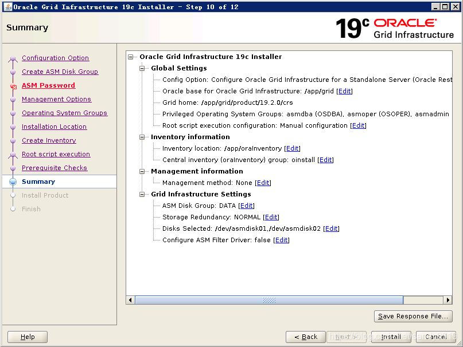Open the ASM Password step
The image size is (463, 347).
click(x=48, y=85)
